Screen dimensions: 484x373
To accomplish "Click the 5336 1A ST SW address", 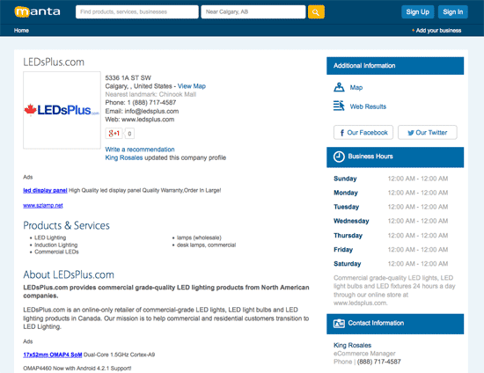I will pyautogui.click(x=128, y=77).
